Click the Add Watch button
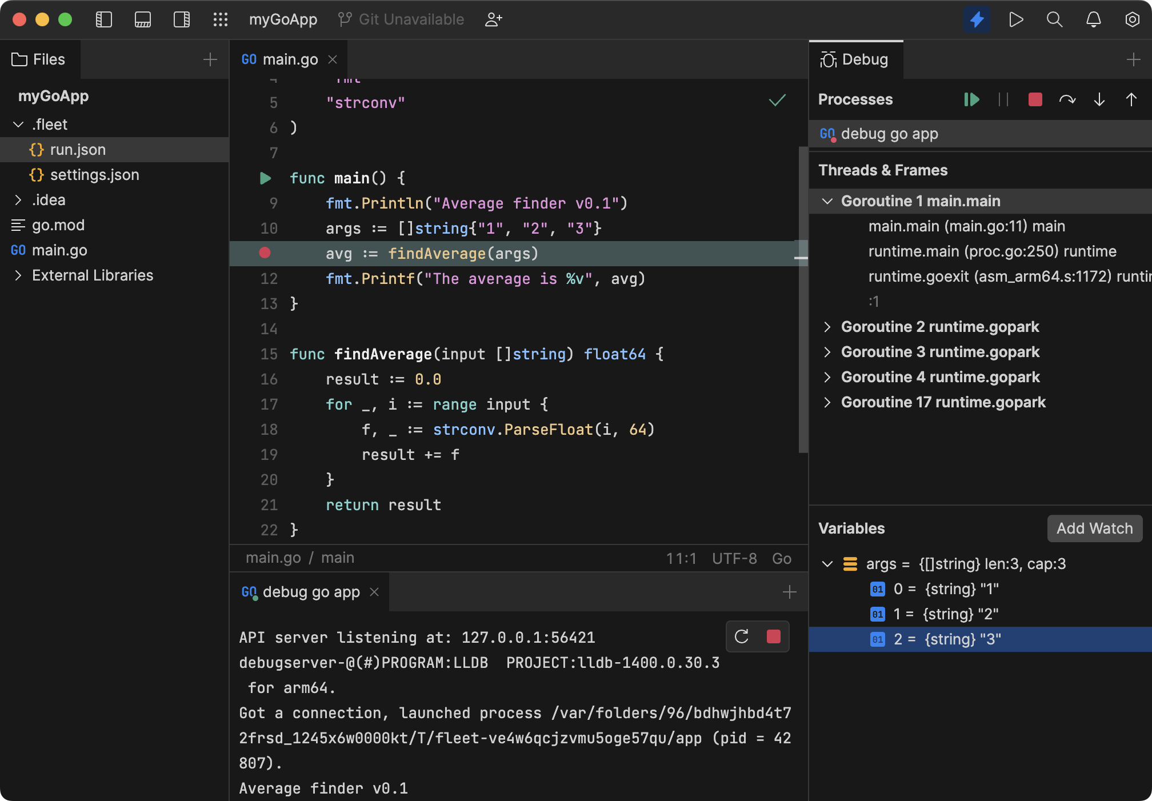The image size is (1152, 801). click(x=1094, y=528)
